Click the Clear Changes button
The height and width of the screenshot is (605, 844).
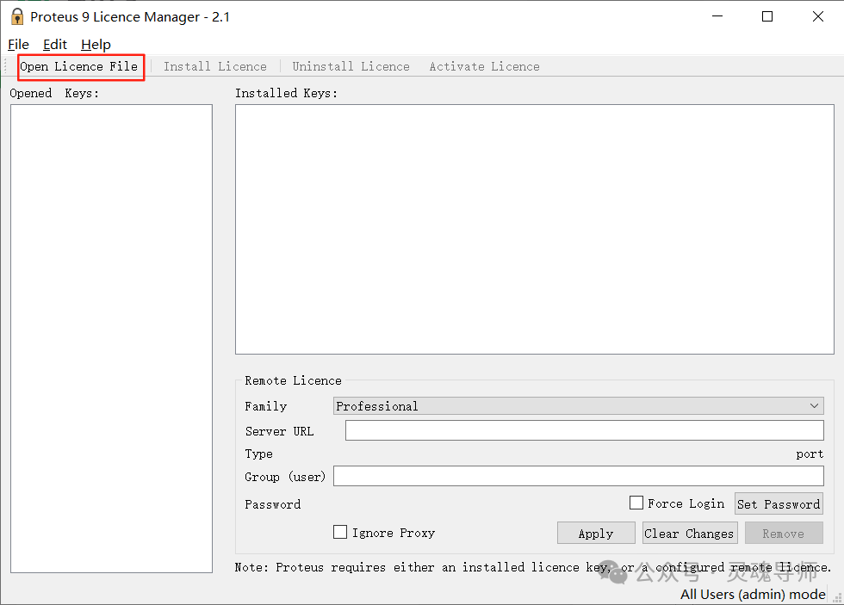point(690,532)
